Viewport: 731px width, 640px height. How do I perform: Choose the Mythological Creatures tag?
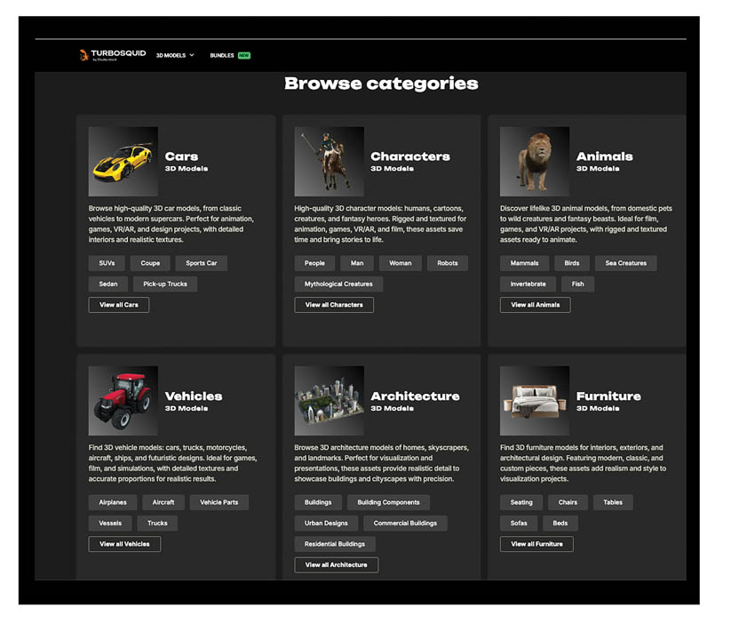tap(338, 284)
